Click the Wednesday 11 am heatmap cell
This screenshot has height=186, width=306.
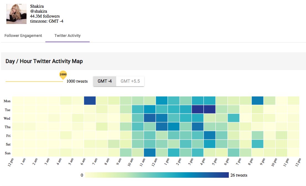pyautogui.click(x=150, y=118)
